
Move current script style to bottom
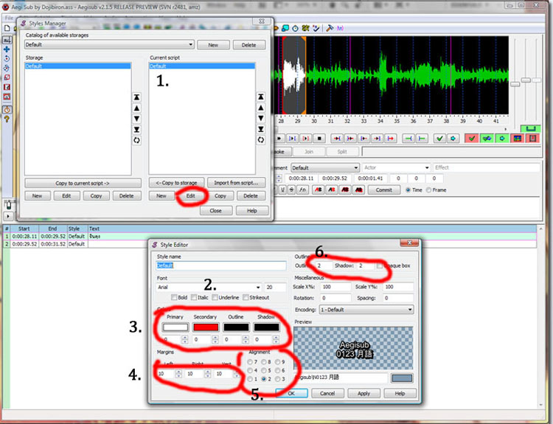[260, 129]
